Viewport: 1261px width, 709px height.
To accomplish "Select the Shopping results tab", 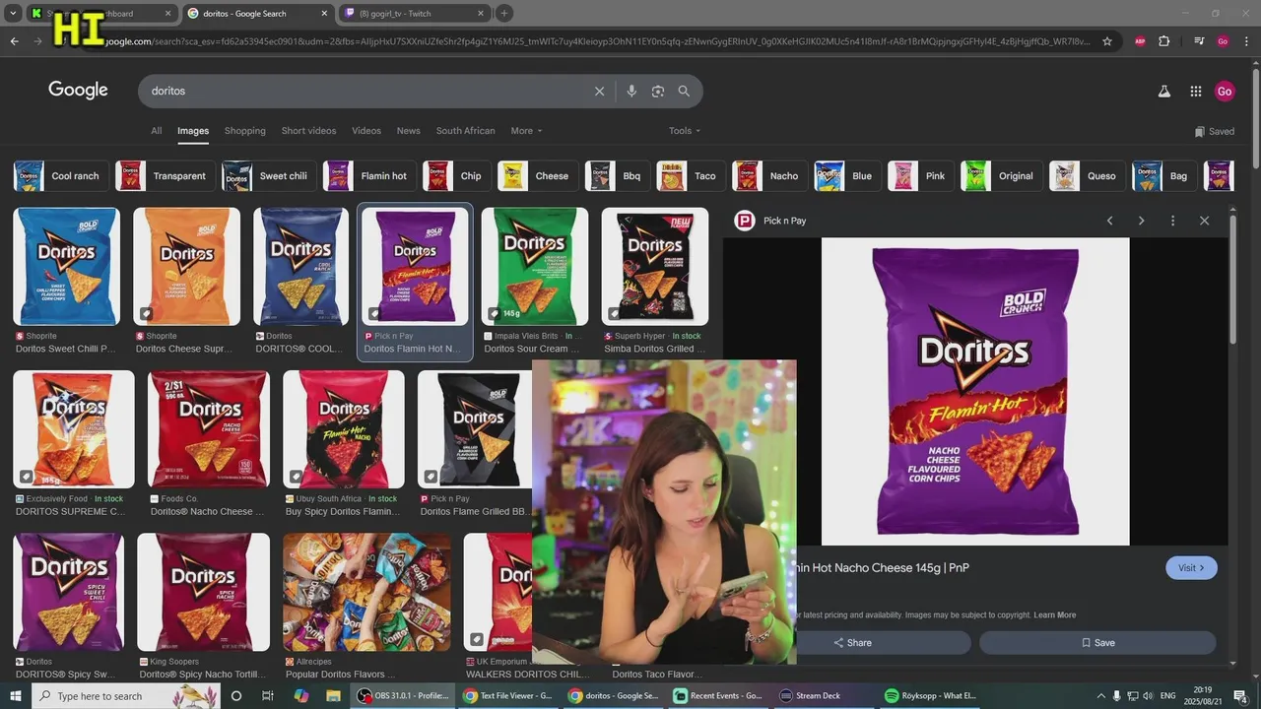I will [245, 131].
